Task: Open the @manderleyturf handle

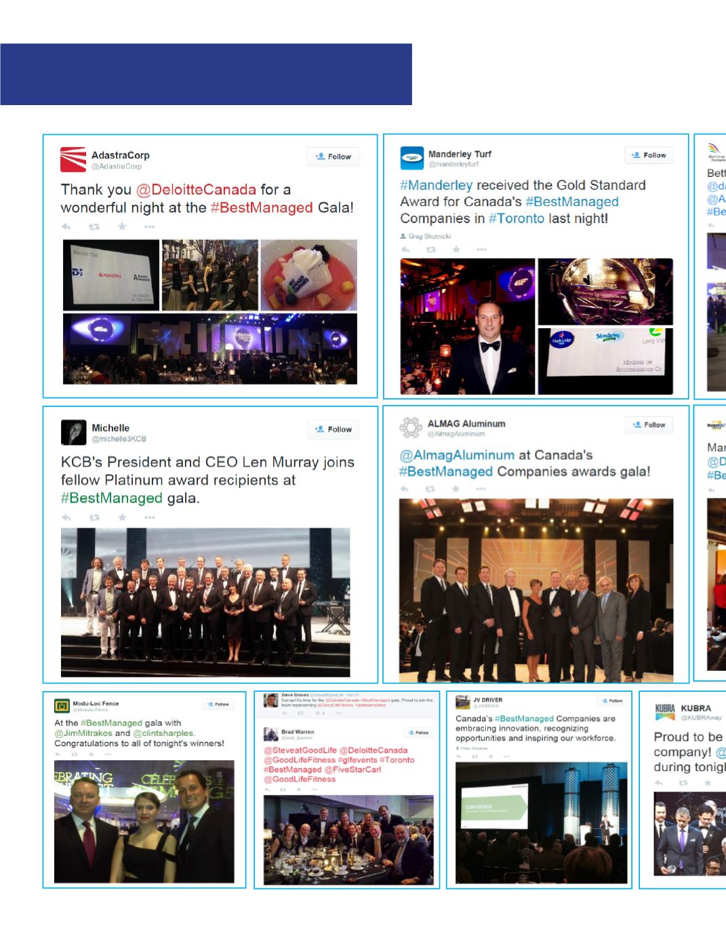Action: point(453,164)
